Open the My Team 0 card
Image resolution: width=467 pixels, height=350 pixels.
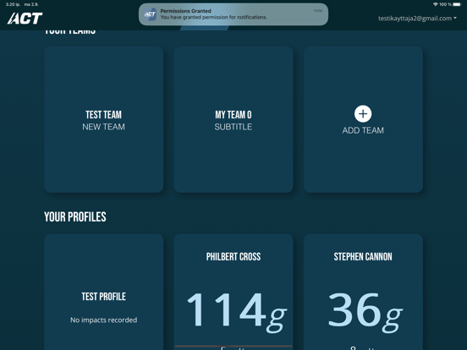coord(233,119)
